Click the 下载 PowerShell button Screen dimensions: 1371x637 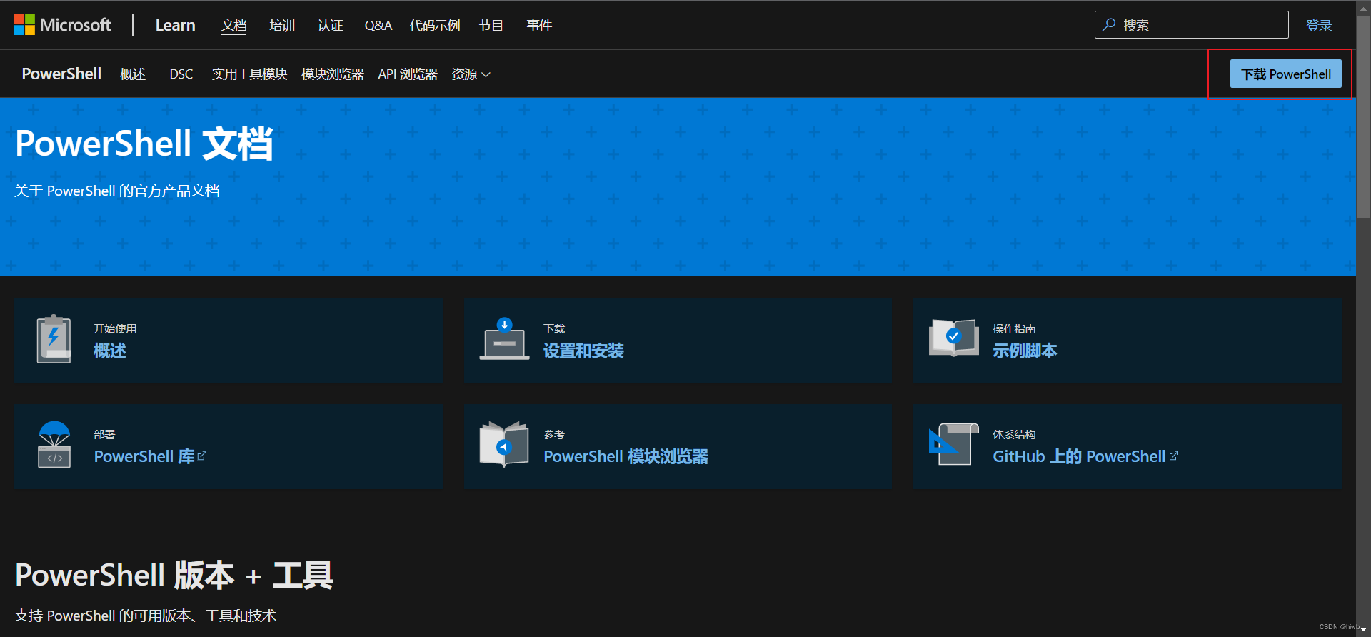pos(1285,74)
